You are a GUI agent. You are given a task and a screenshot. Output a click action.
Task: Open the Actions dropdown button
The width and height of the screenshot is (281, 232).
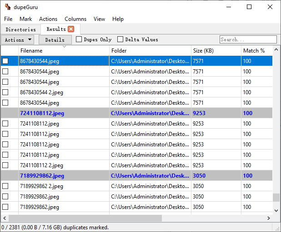pos(18,40)
